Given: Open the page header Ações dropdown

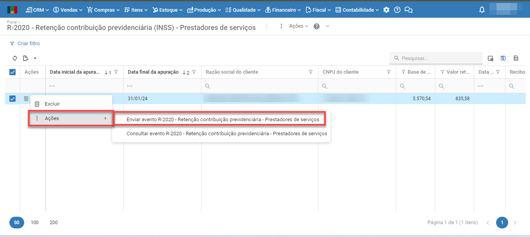Looking at the screenshot, I should (x=299, y=26).
